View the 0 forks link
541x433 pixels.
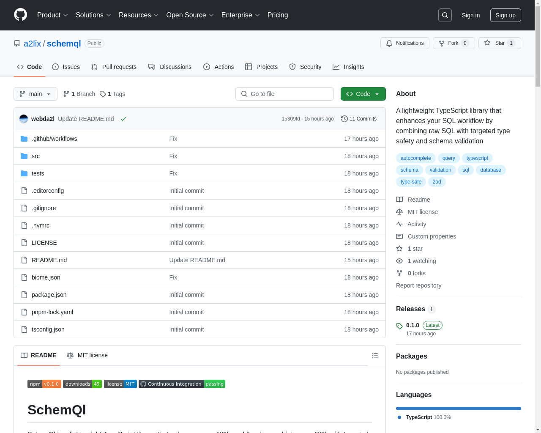(411, 273)
